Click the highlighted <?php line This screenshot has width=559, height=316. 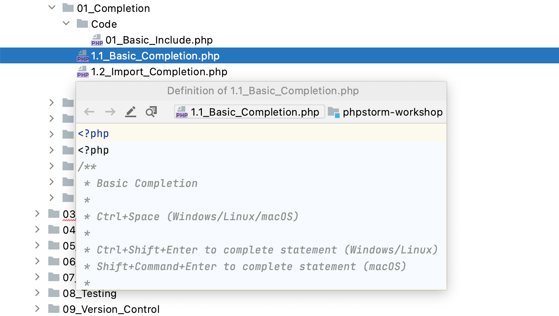pos(261,133)
